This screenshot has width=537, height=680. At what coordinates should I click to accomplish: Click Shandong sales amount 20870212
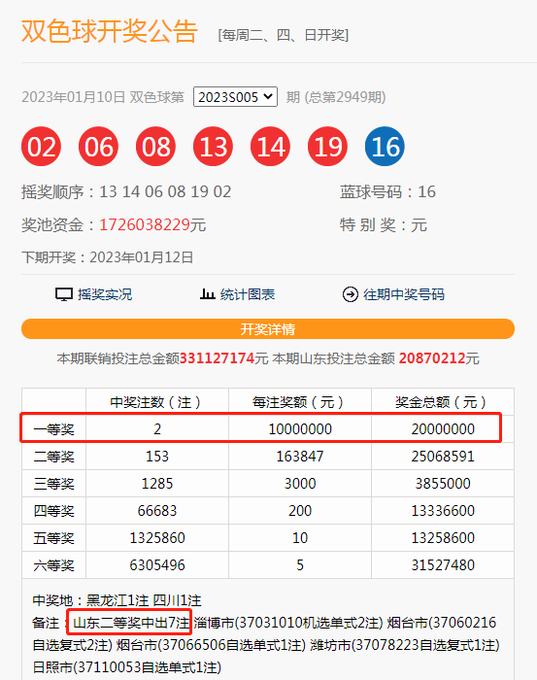pos(432,358)
